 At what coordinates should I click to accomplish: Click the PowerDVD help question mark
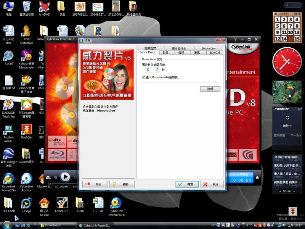tap(235, 39)
